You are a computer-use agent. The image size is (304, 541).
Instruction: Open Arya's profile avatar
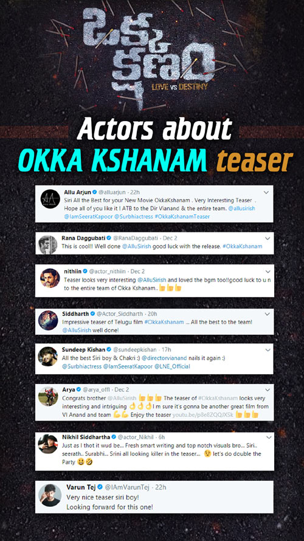[x=48, y=396]
